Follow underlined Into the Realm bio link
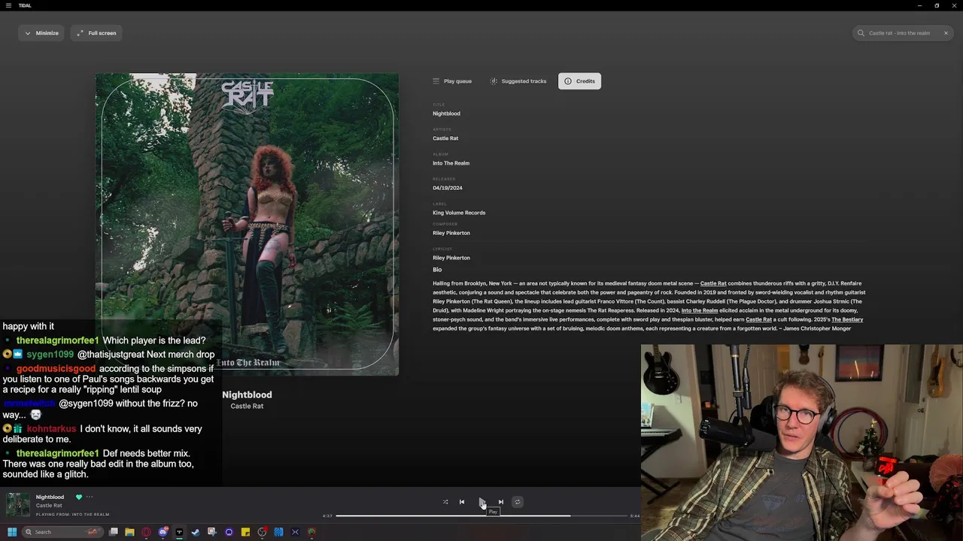The width and height of the screenshot is (963, 541). 700,310
